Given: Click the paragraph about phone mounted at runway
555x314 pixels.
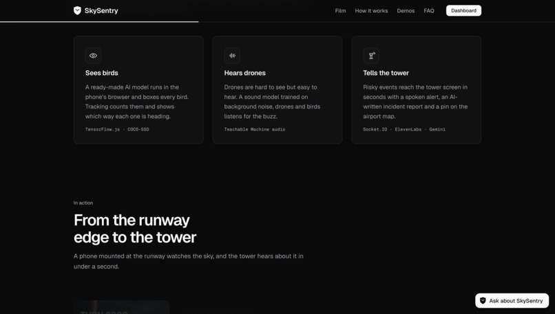Looking at the screenshot, I should click(x=188, y=261).
